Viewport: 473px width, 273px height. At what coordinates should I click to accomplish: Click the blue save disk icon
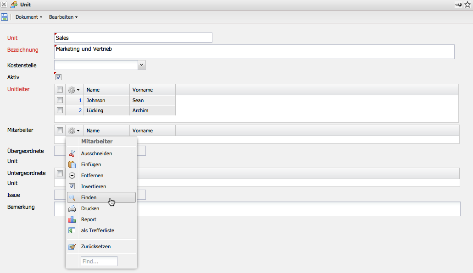click(x=5, y=17)
